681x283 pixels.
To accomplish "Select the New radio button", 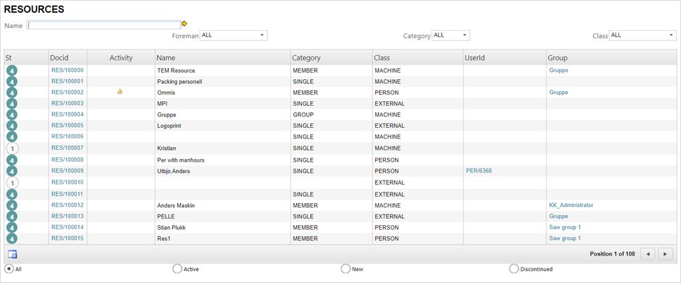I will pos(345,268).
